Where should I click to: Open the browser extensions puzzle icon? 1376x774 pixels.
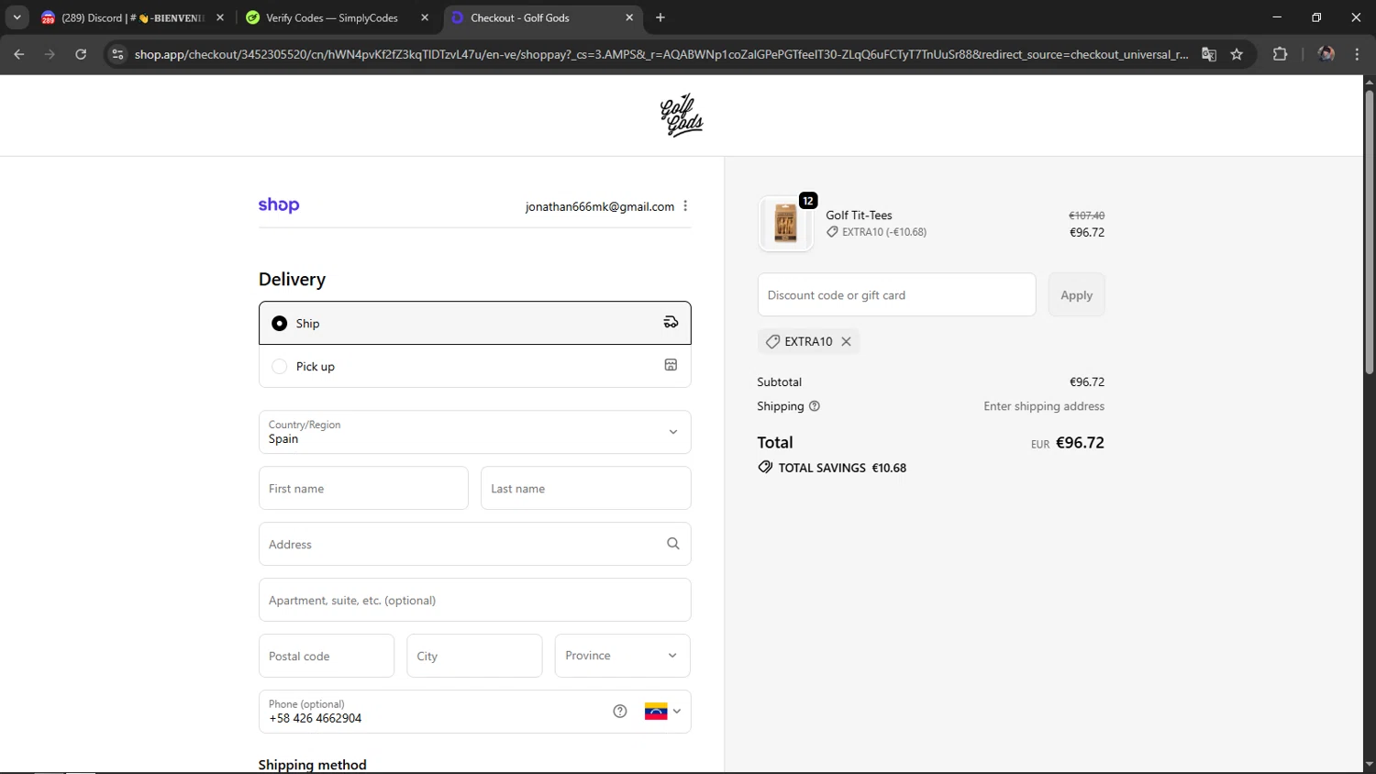tap(1280, 54)
